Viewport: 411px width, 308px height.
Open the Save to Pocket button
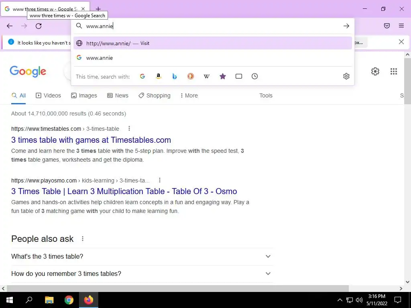[387, 26]
